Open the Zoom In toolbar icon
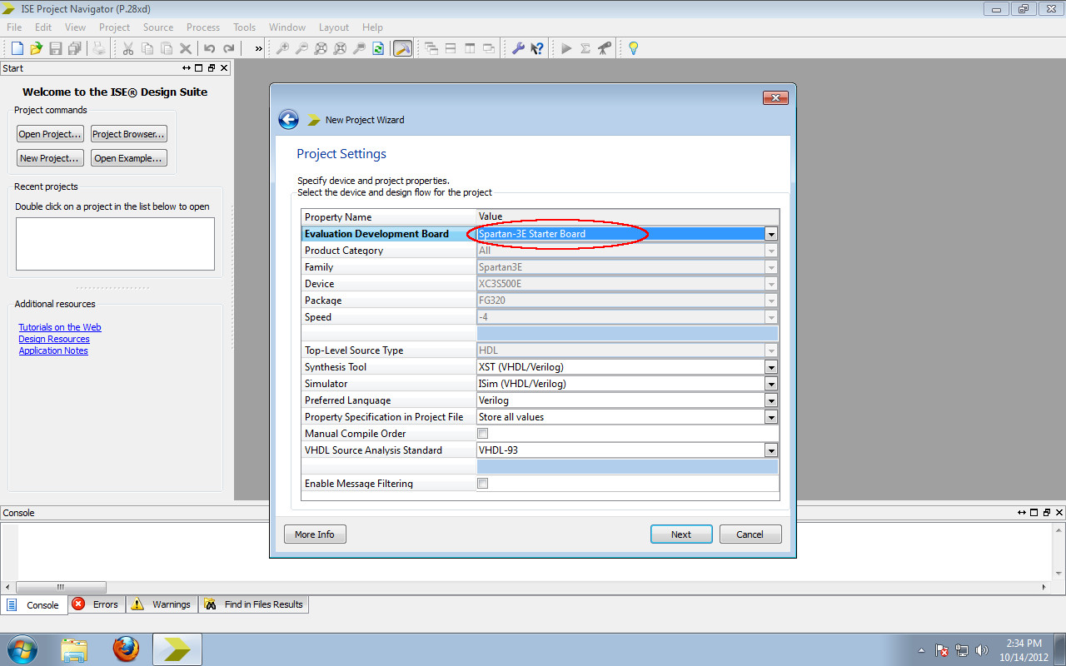1066x666 pixels. click(x=283, y=47)
